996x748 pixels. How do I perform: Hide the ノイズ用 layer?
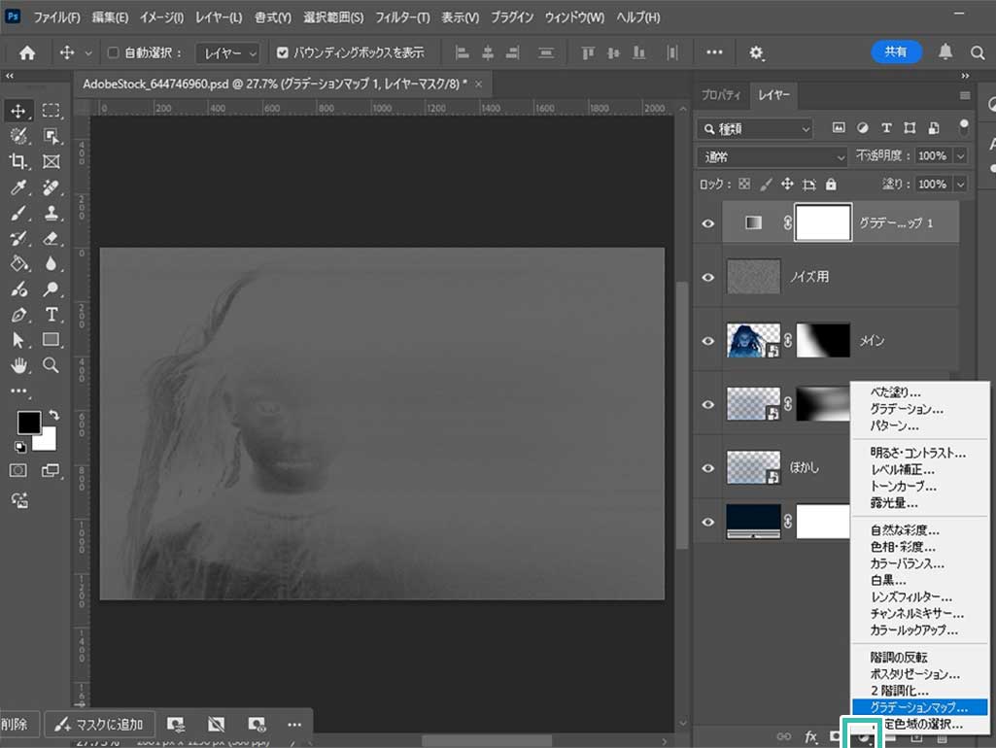707,278
